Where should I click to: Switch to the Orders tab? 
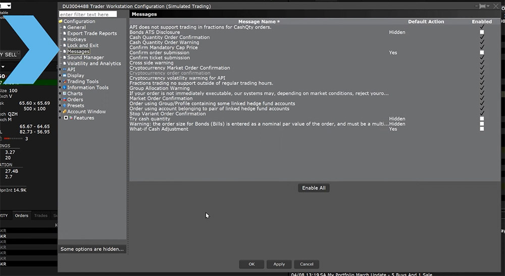click(22, 215)
